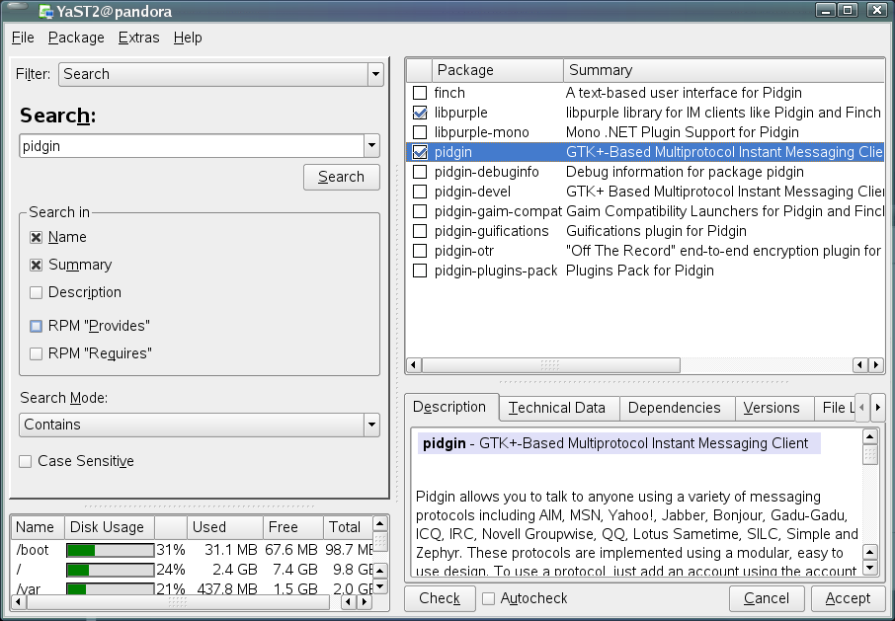Image resolution: width=895 pixels, height=621 pixels.
Task: Open the Extras menu
Action: tap(137, 38)
